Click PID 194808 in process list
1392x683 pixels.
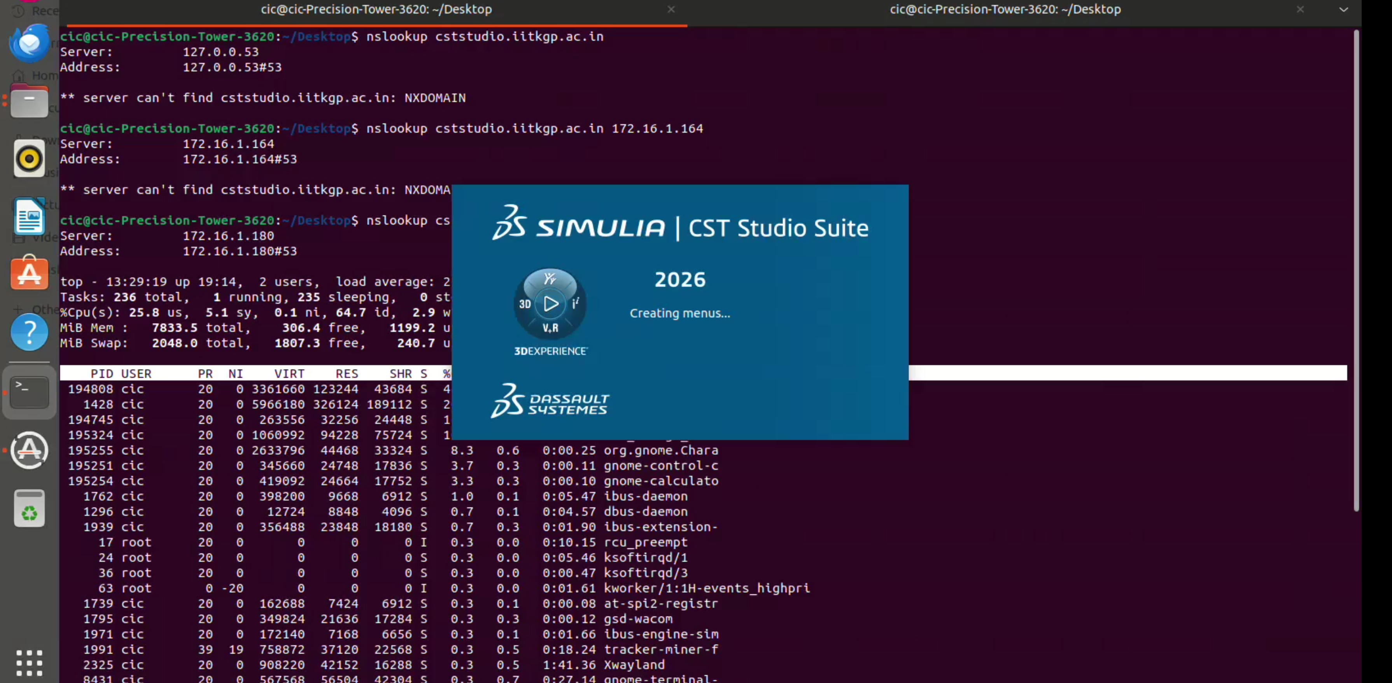point(90,389)
